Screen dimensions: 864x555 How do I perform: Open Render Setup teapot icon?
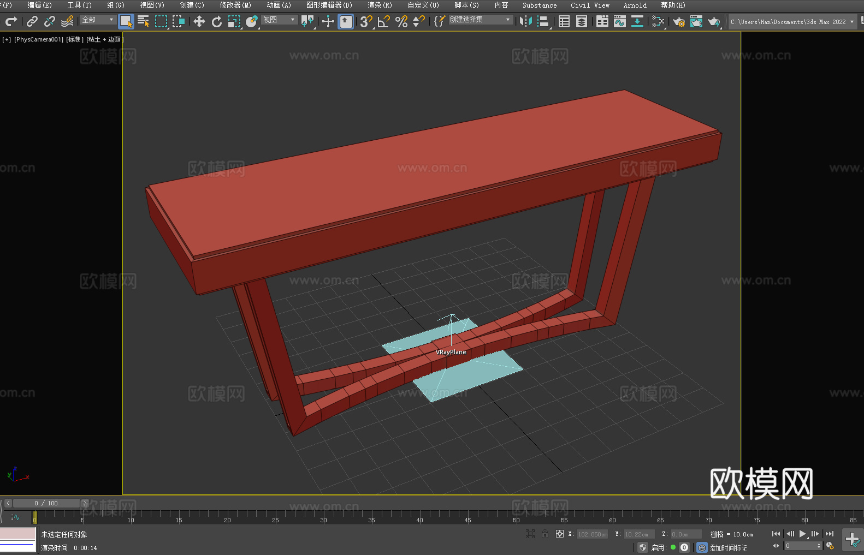[679, 21]
